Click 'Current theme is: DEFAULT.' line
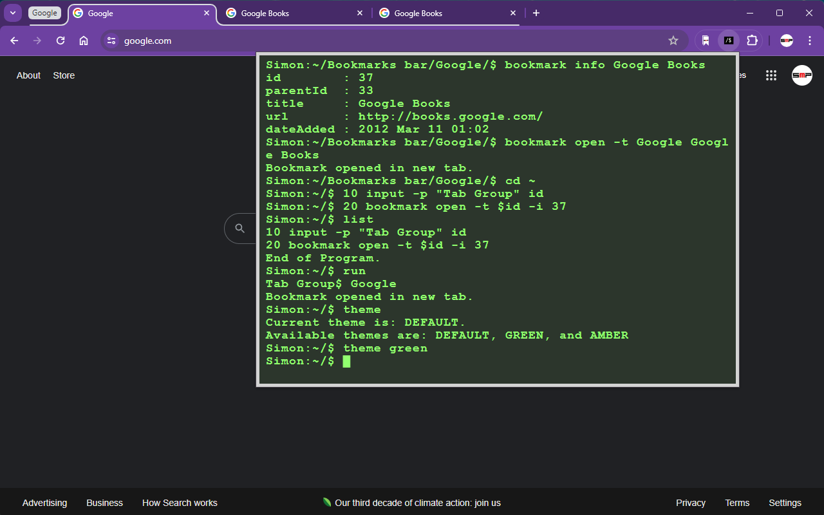 point(366,323)
